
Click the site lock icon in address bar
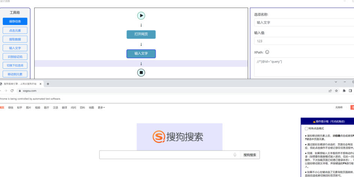20,91
